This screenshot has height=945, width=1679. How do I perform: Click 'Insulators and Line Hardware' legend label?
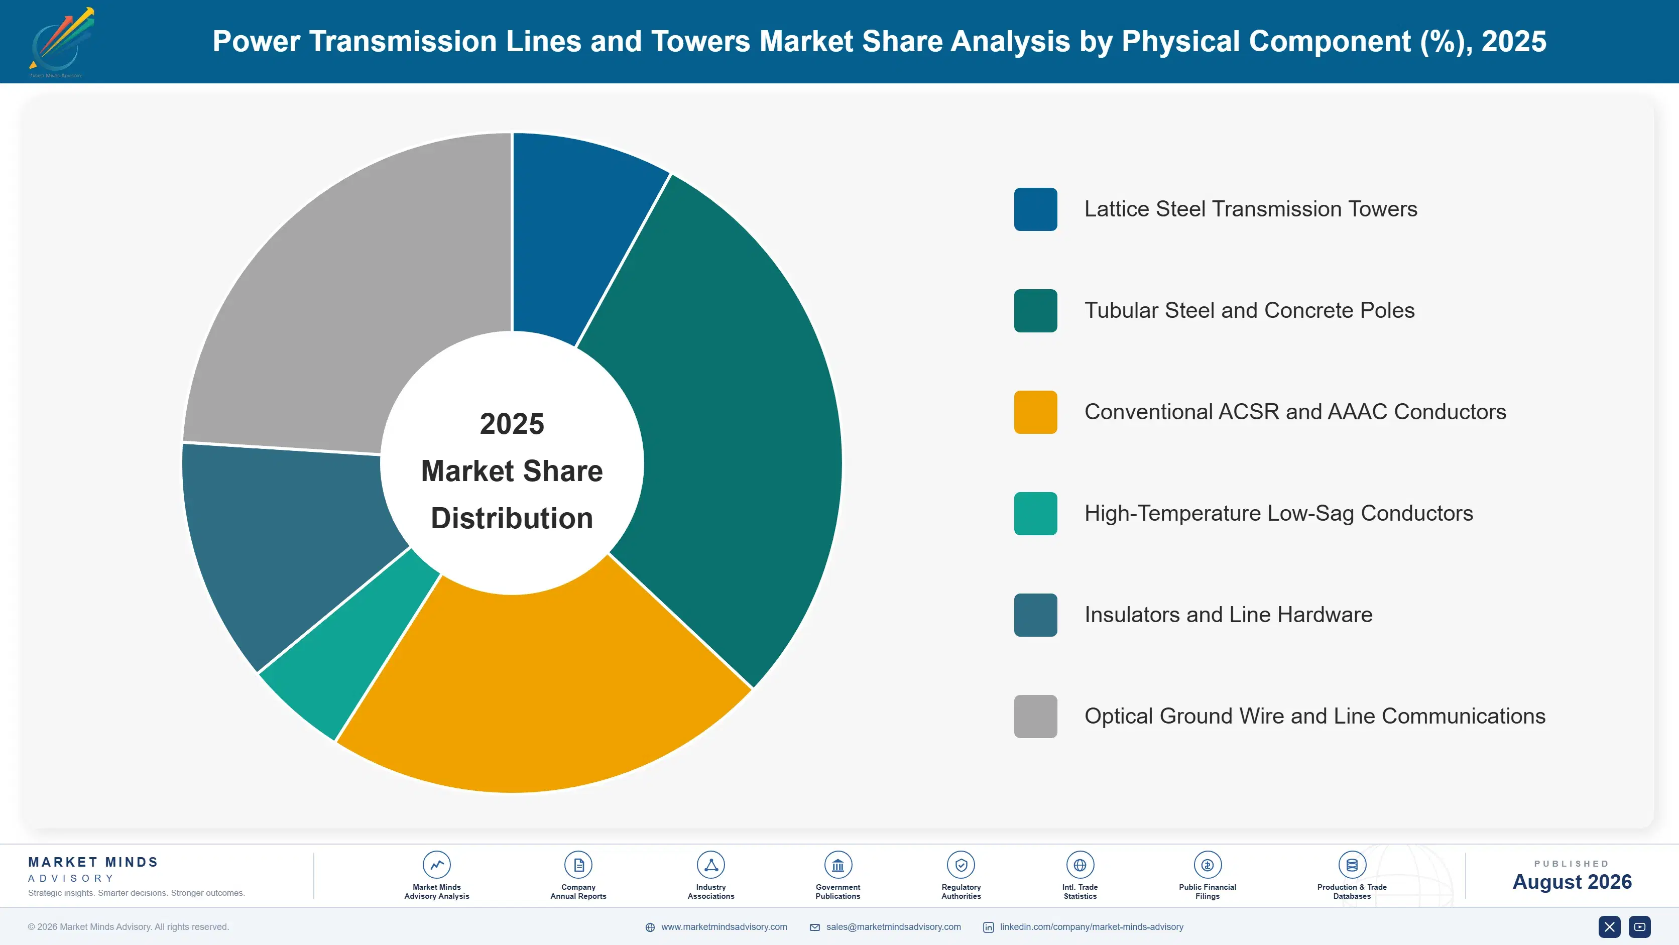(x=1229, y=615)
